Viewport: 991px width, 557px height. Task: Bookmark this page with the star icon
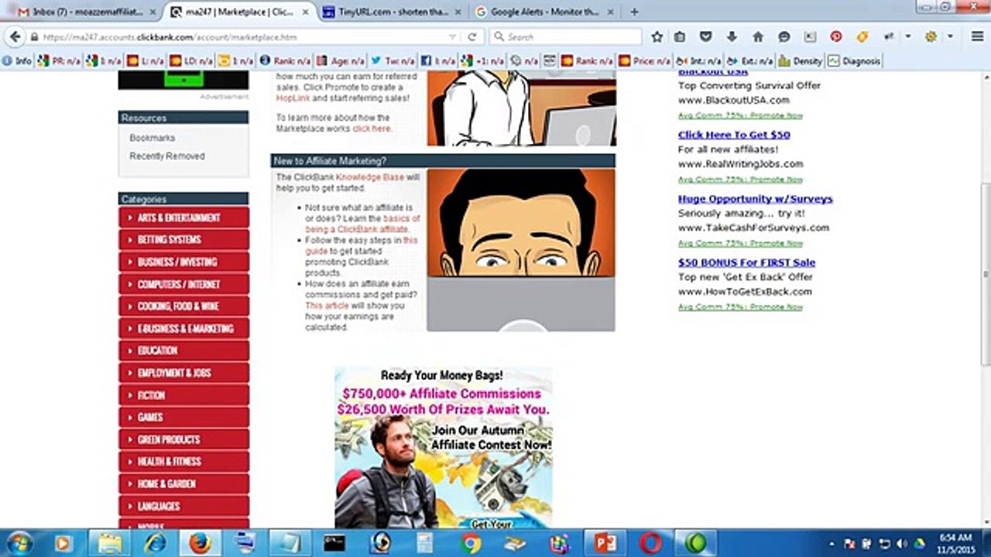coord(657,36)
